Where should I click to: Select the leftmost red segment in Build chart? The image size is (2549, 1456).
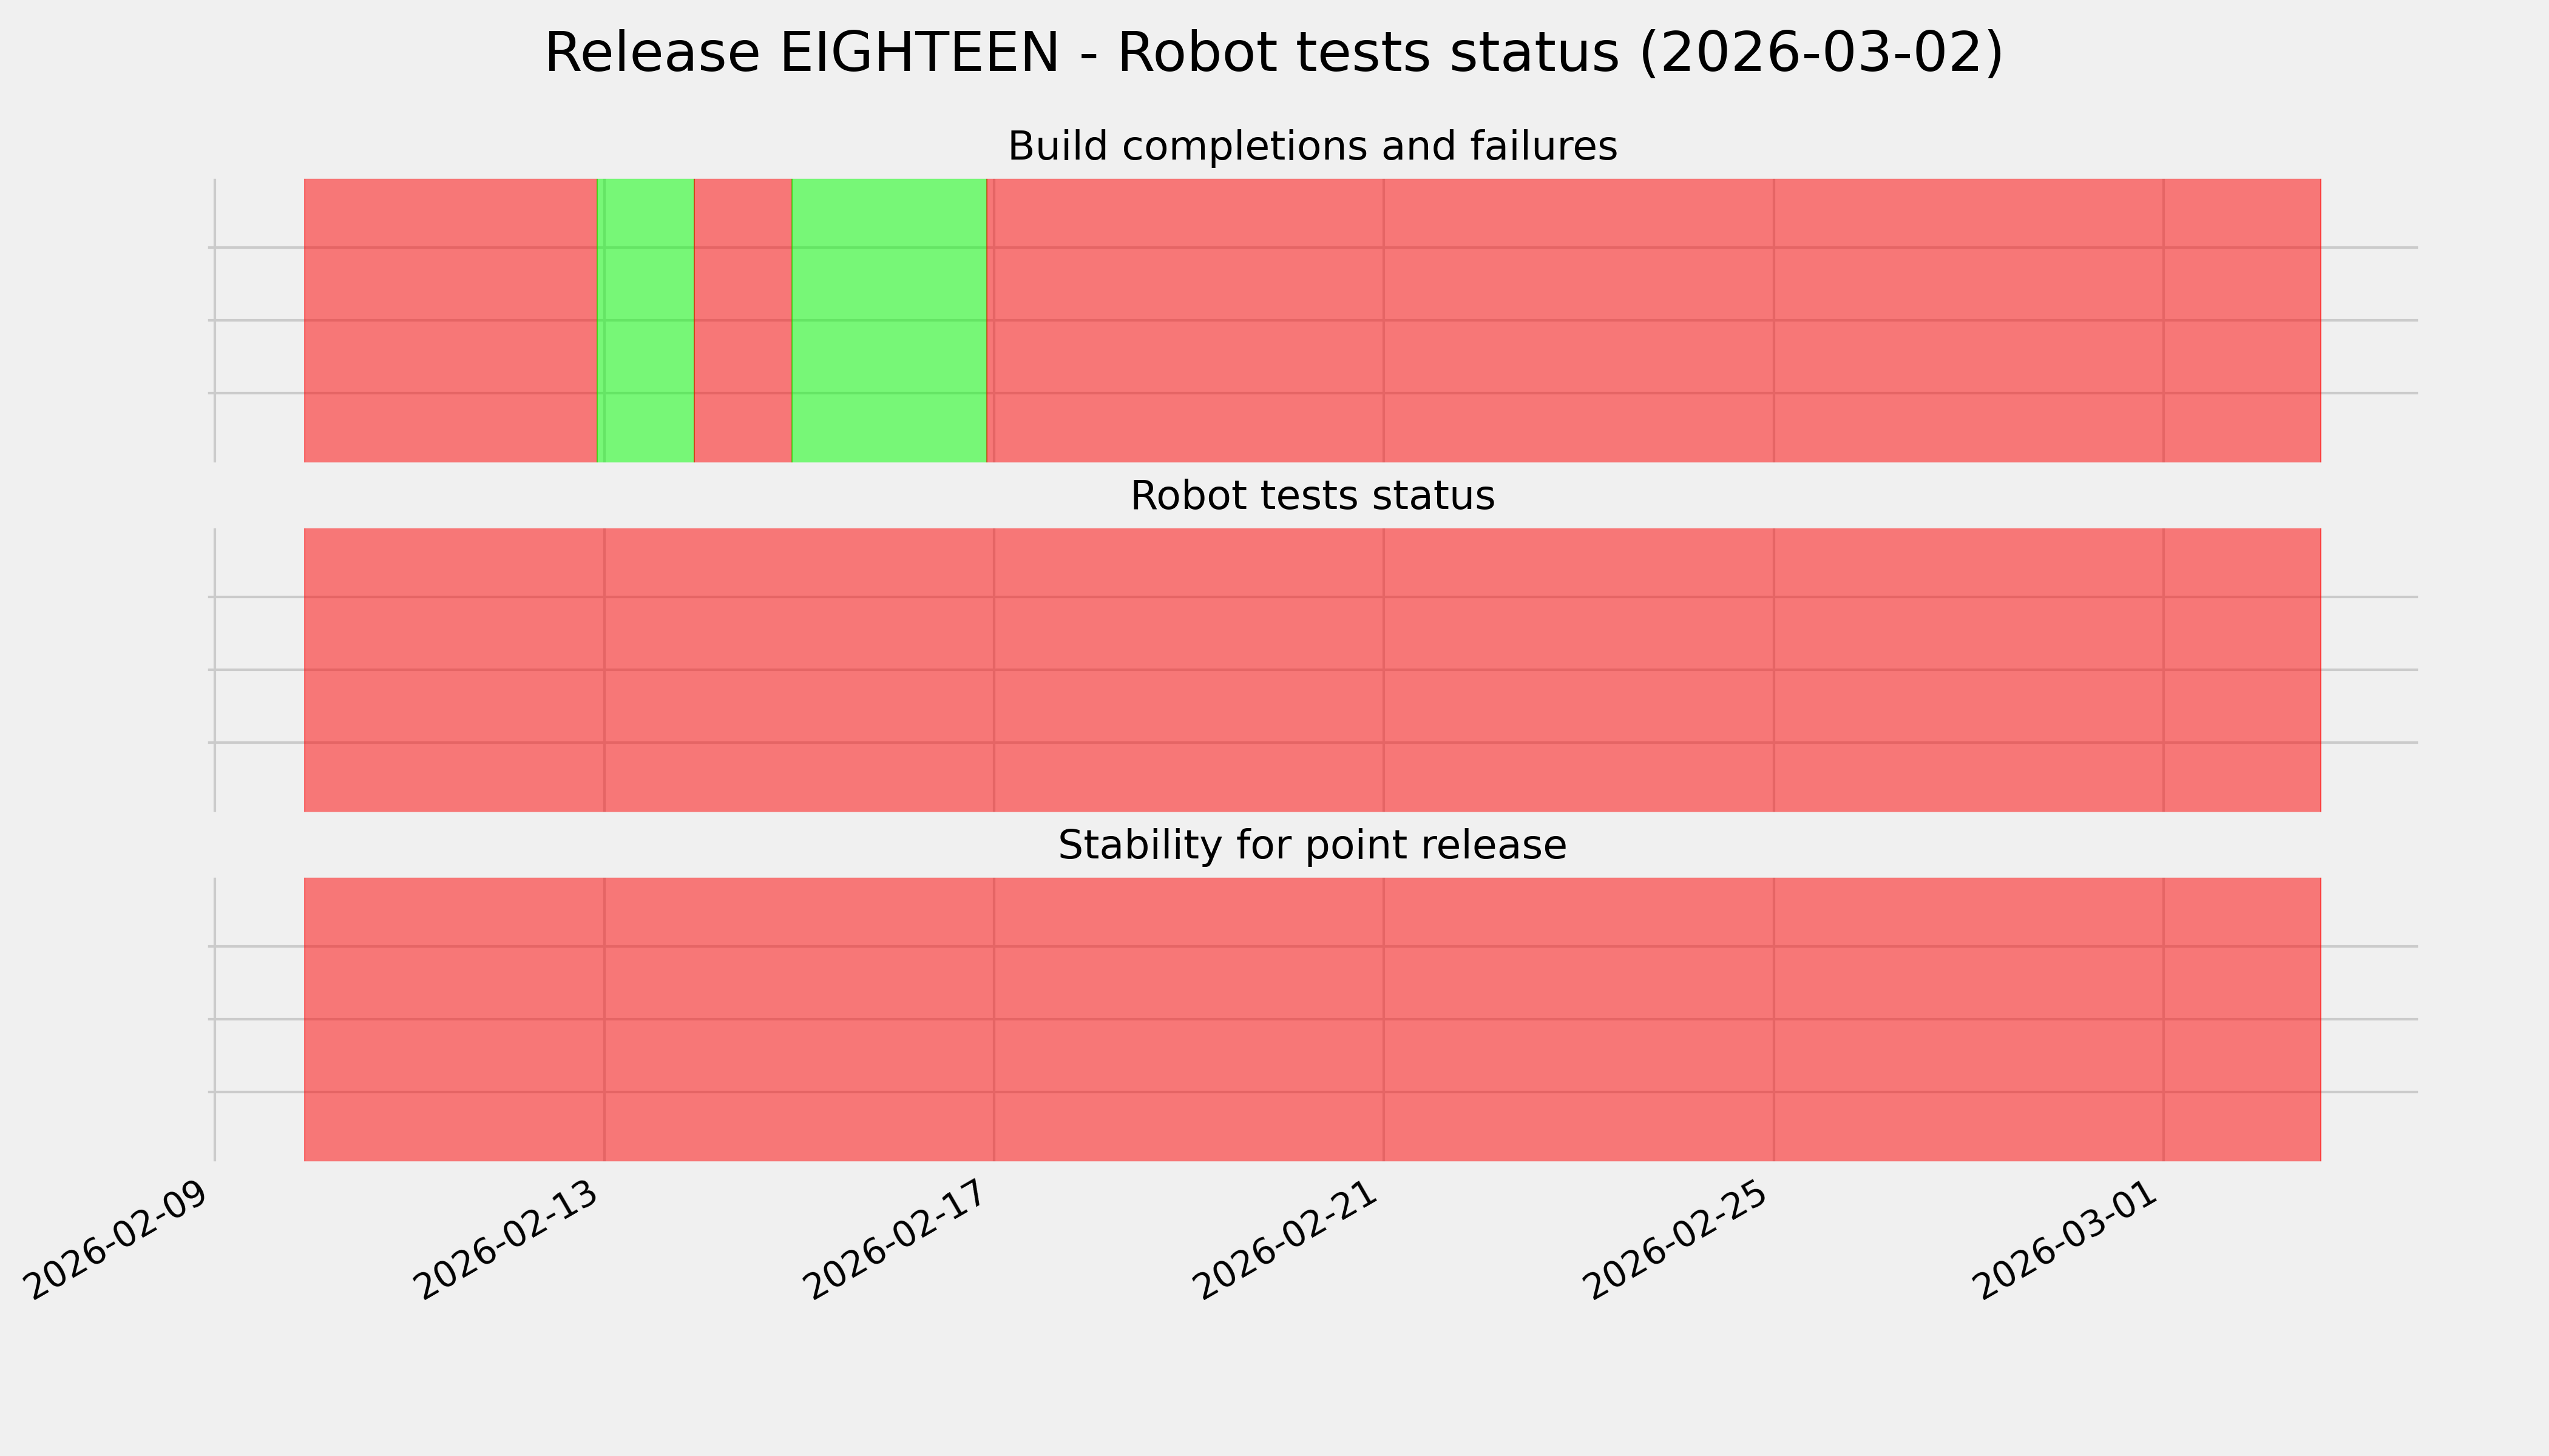[x=450, y=320]
